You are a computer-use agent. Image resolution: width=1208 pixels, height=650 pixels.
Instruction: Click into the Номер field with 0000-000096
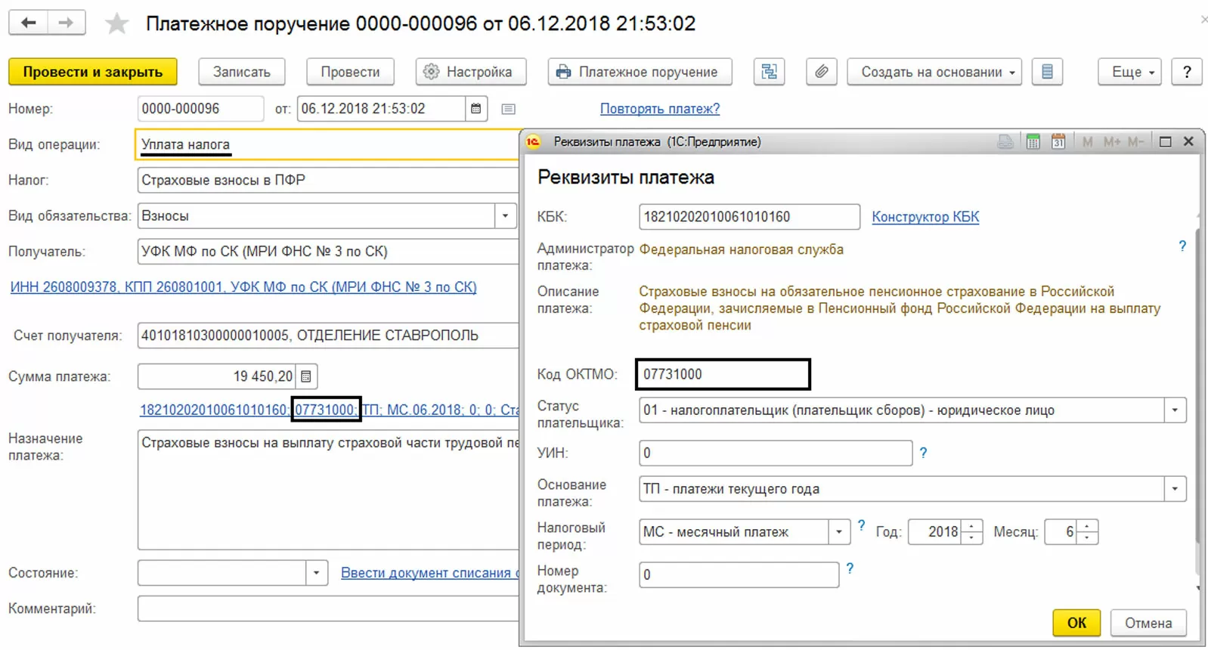coord(200,109)
